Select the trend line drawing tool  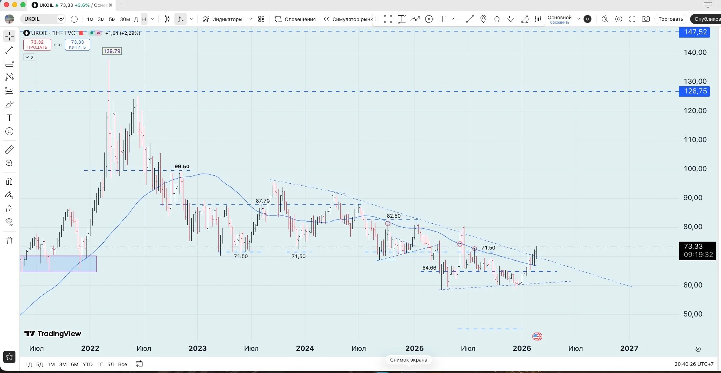click(x=9, y=50)
